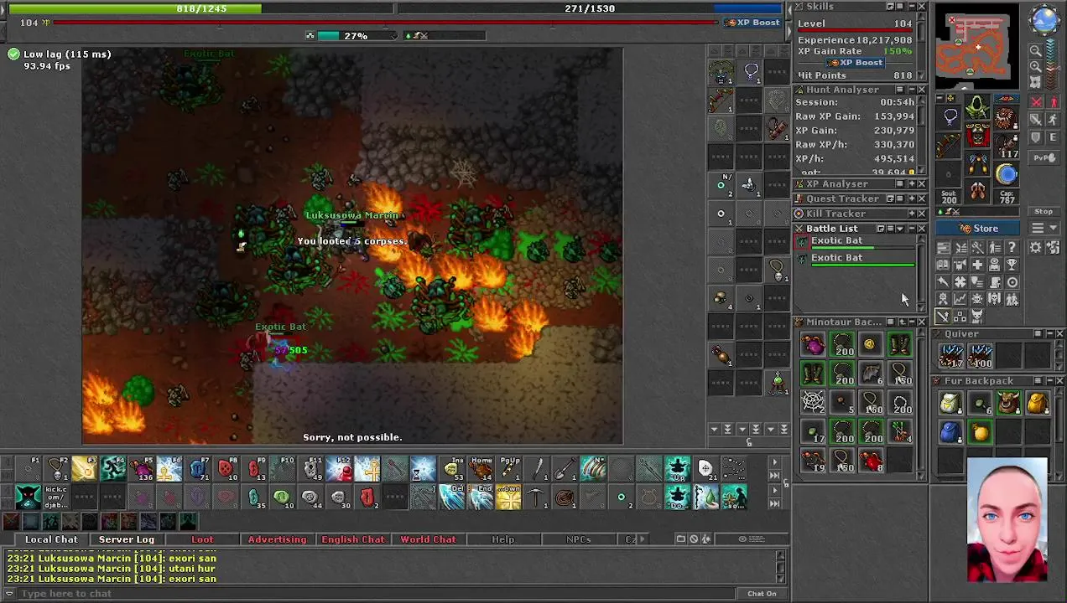Click the minimap compass rose
The image size is (1067, 603).
click(x=1044, y=19)
